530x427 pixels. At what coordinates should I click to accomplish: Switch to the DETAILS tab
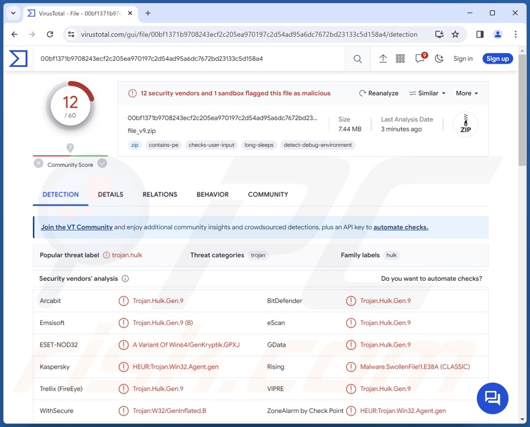pyautogui.click(x=111, y=194)
